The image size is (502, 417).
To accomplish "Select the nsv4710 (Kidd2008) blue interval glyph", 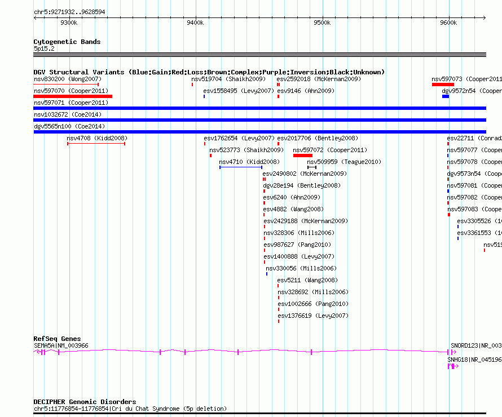I will click(241, 167).
